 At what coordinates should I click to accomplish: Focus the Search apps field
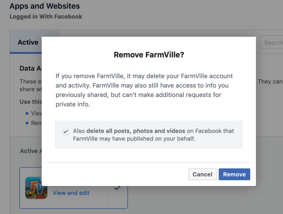coord(271,42)
